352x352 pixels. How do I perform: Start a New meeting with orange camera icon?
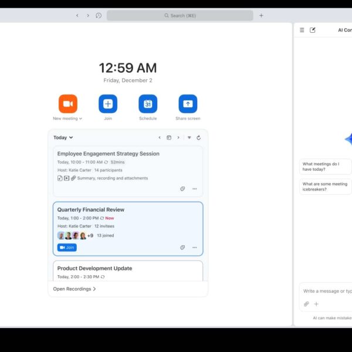point(68,104)
